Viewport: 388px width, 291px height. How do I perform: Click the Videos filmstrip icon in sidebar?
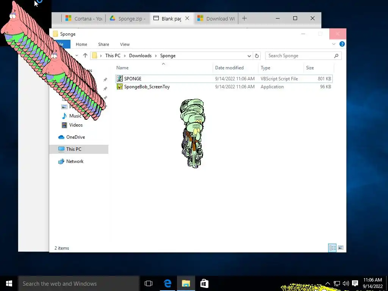tap(64, 125)
